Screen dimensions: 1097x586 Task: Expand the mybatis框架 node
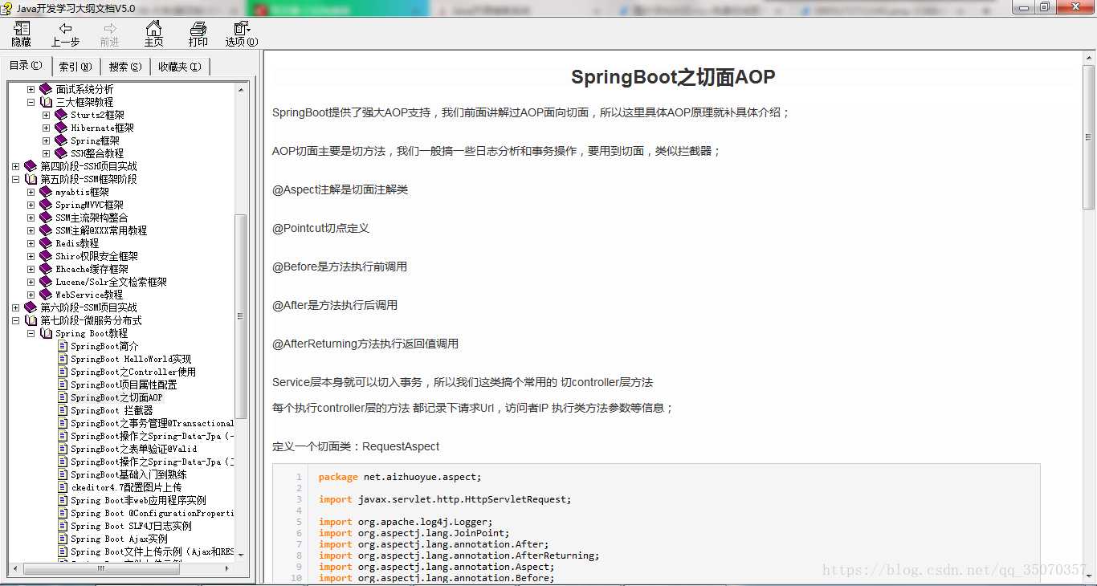[x=31, y=192]
